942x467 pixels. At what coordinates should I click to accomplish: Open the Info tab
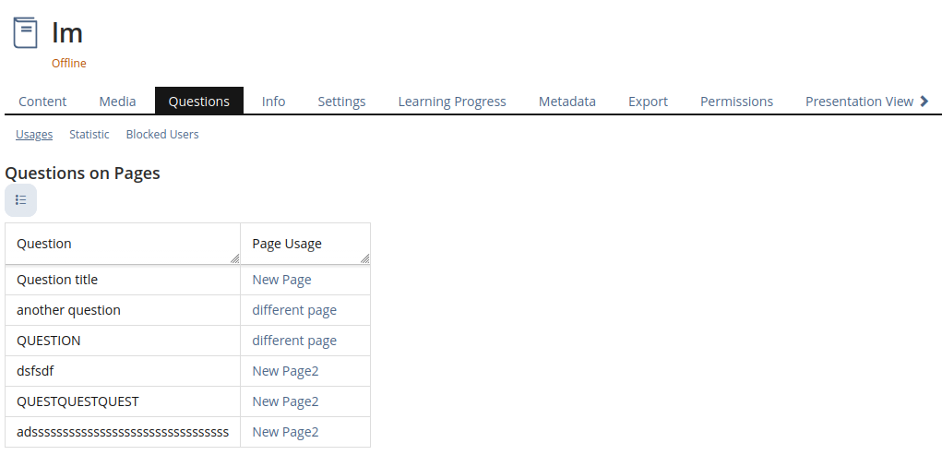point(273,102)
